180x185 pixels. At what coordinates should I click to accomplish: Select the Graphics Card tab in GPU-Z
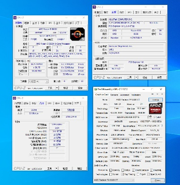tap(102, 95)
